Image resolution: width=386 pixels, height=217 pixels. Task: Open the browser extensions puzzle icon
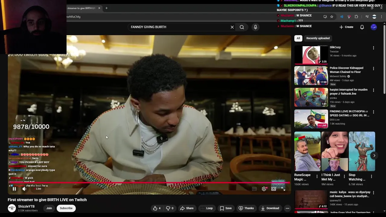[x=356, y=17]
